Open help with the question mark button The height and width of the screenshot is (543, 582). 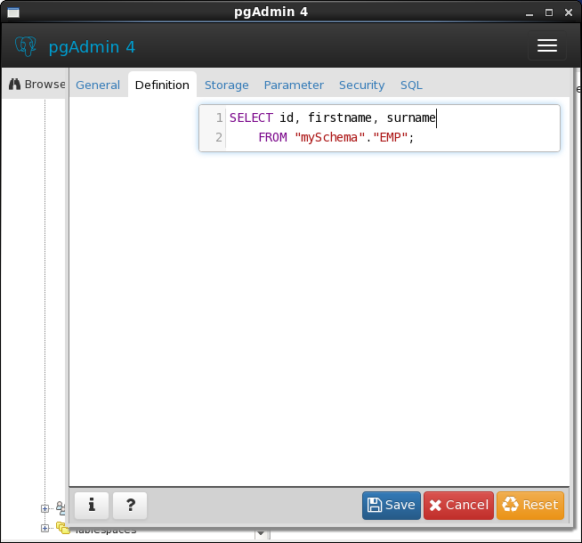130,505
